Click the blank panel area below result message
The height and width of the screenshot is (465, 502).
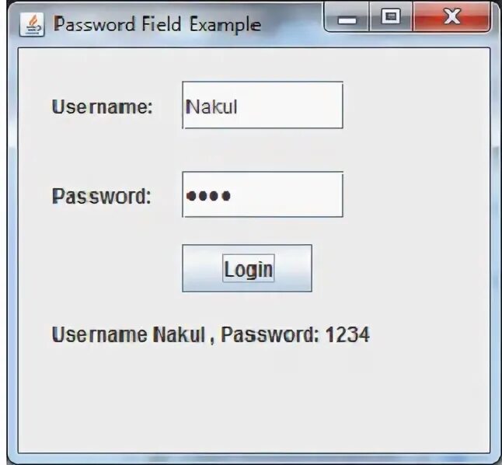(x=254, y=400)
